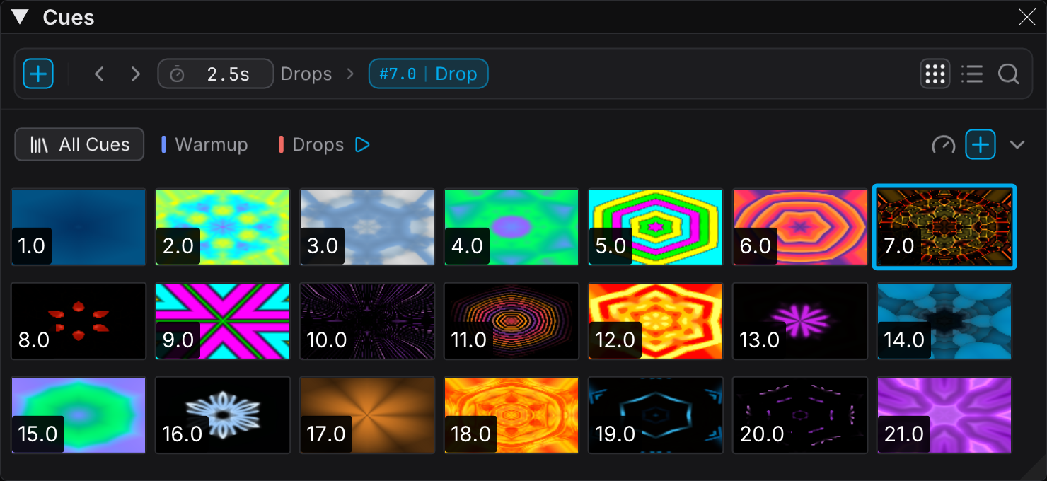This screenshot has height=481, width=1047.
Task: Add a new cue with the toolbar plus
Action: (x=38, y=74)
